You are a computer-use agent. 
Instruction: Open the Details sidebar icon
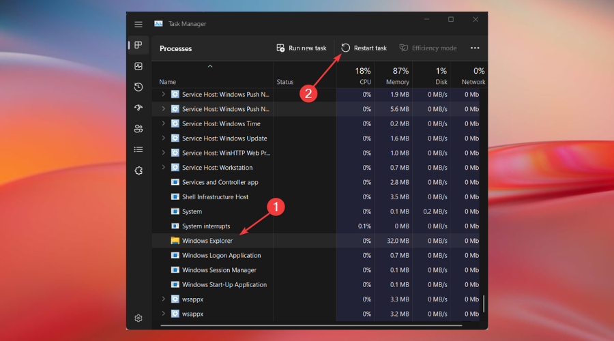coord(138,149)
